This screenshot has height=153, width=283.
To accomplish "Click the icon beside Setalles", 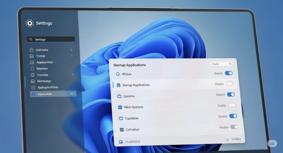I will coord(227,139).
